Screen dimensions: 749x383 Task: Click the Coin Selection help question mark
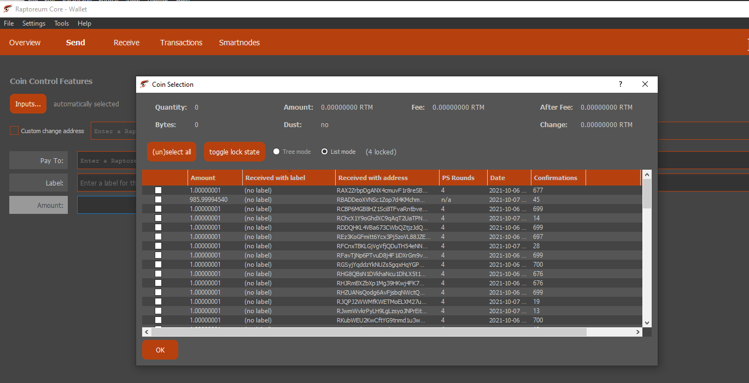(x=620, y=85)
